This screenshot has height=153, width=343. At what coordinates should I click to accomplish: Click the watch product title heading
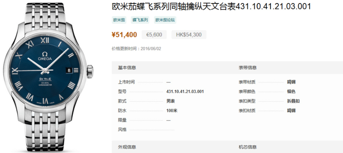(x=211, y=7)
